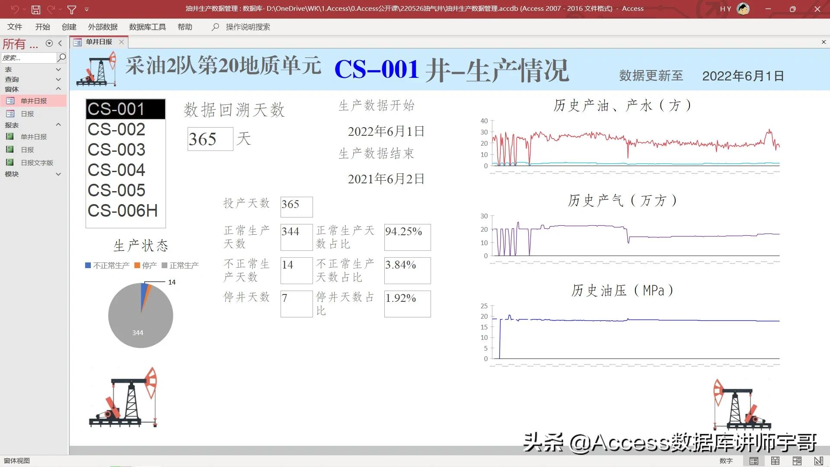The image size is (830, 467).
Task: Click the Filter icon in quick access toolbar
Action: 72,9
